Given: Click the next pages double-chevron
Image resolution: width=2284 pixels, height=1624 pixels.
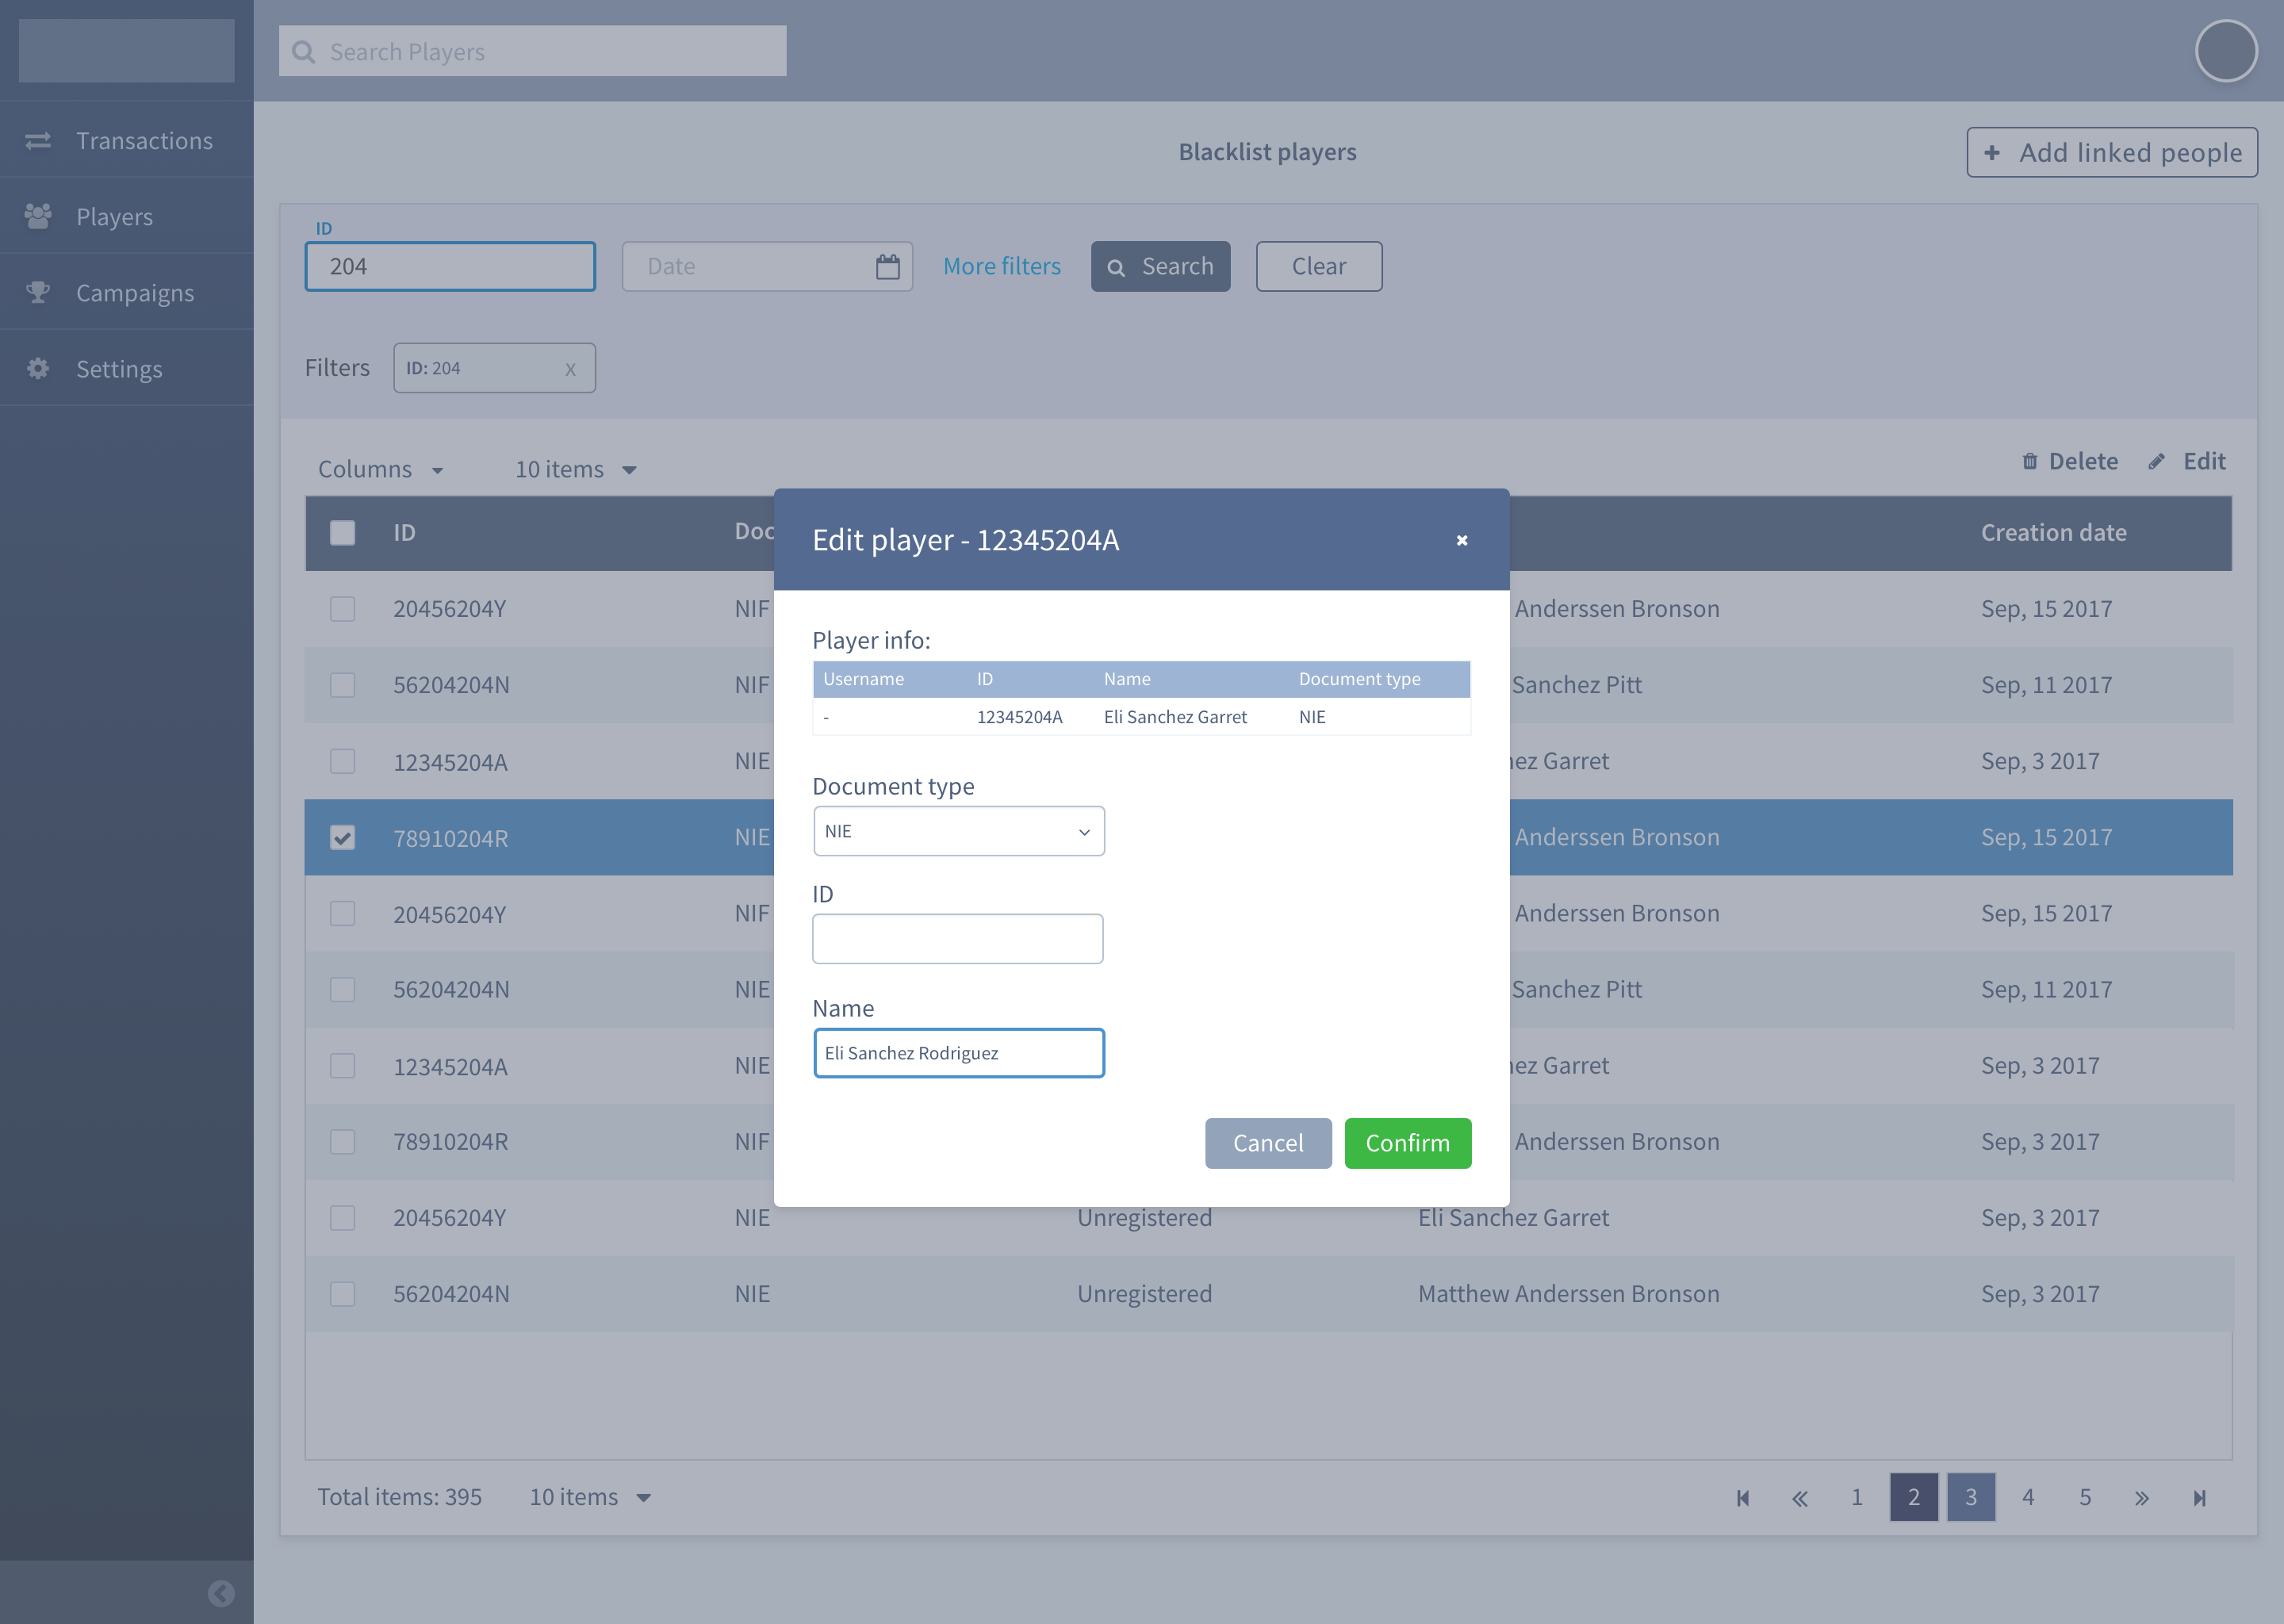Looking at the screenshot, I should [x=2142, y=1497].
